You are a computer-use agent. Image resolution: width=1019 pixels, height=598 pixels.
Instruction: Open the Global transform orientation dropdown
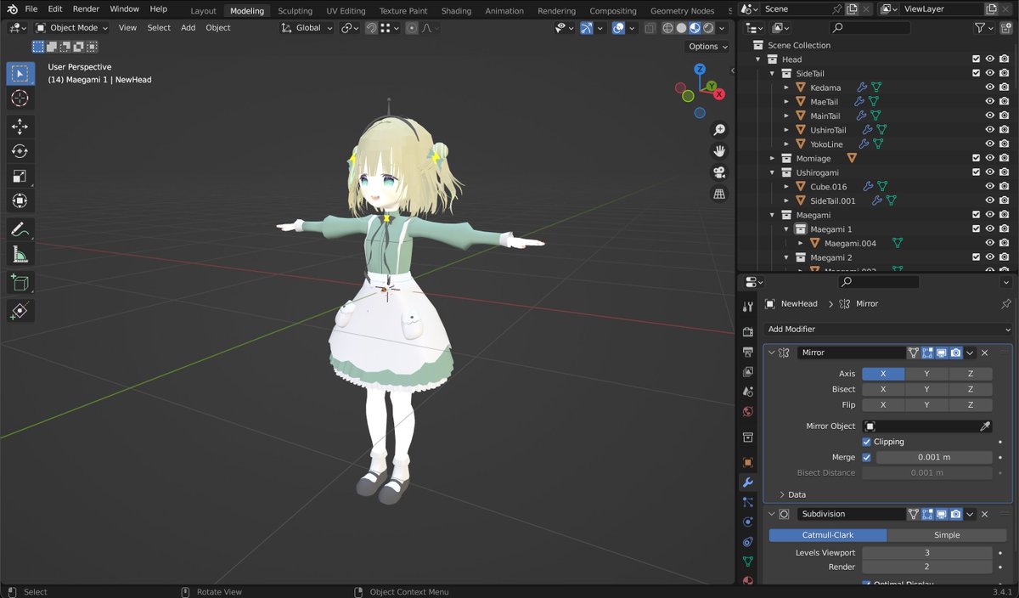pos(307,28)
